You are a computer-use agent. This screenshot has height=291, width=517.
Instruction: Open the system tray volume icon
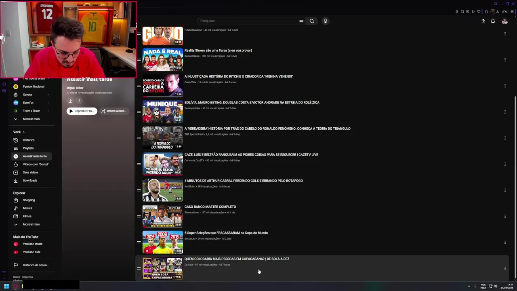tap(496, 286)
